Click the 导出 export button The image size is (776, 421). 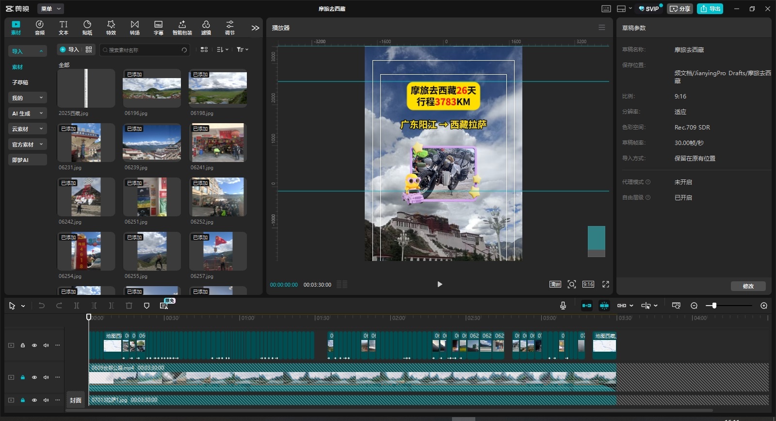pos(710,9)
